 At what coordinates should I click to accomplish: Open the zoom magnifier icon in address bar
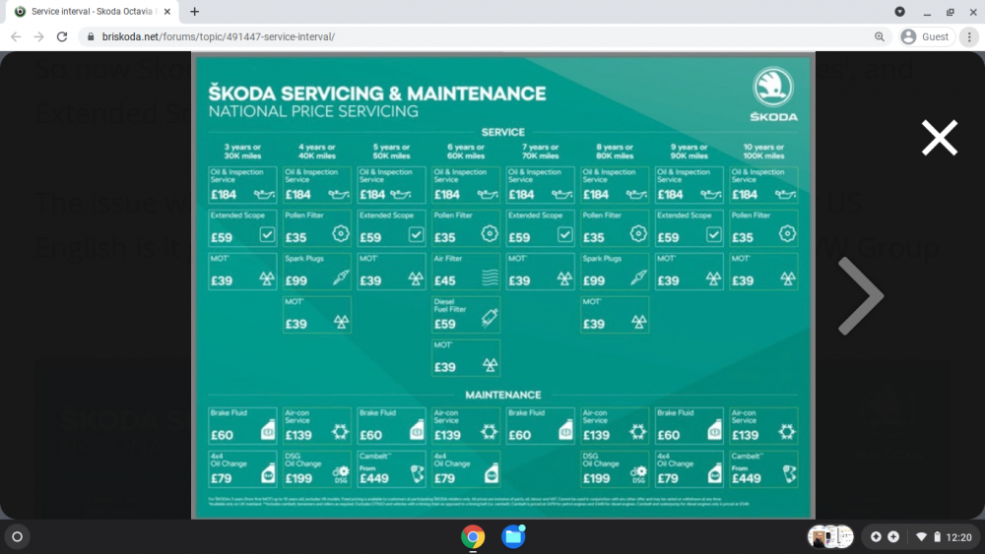tap(880, 37)
